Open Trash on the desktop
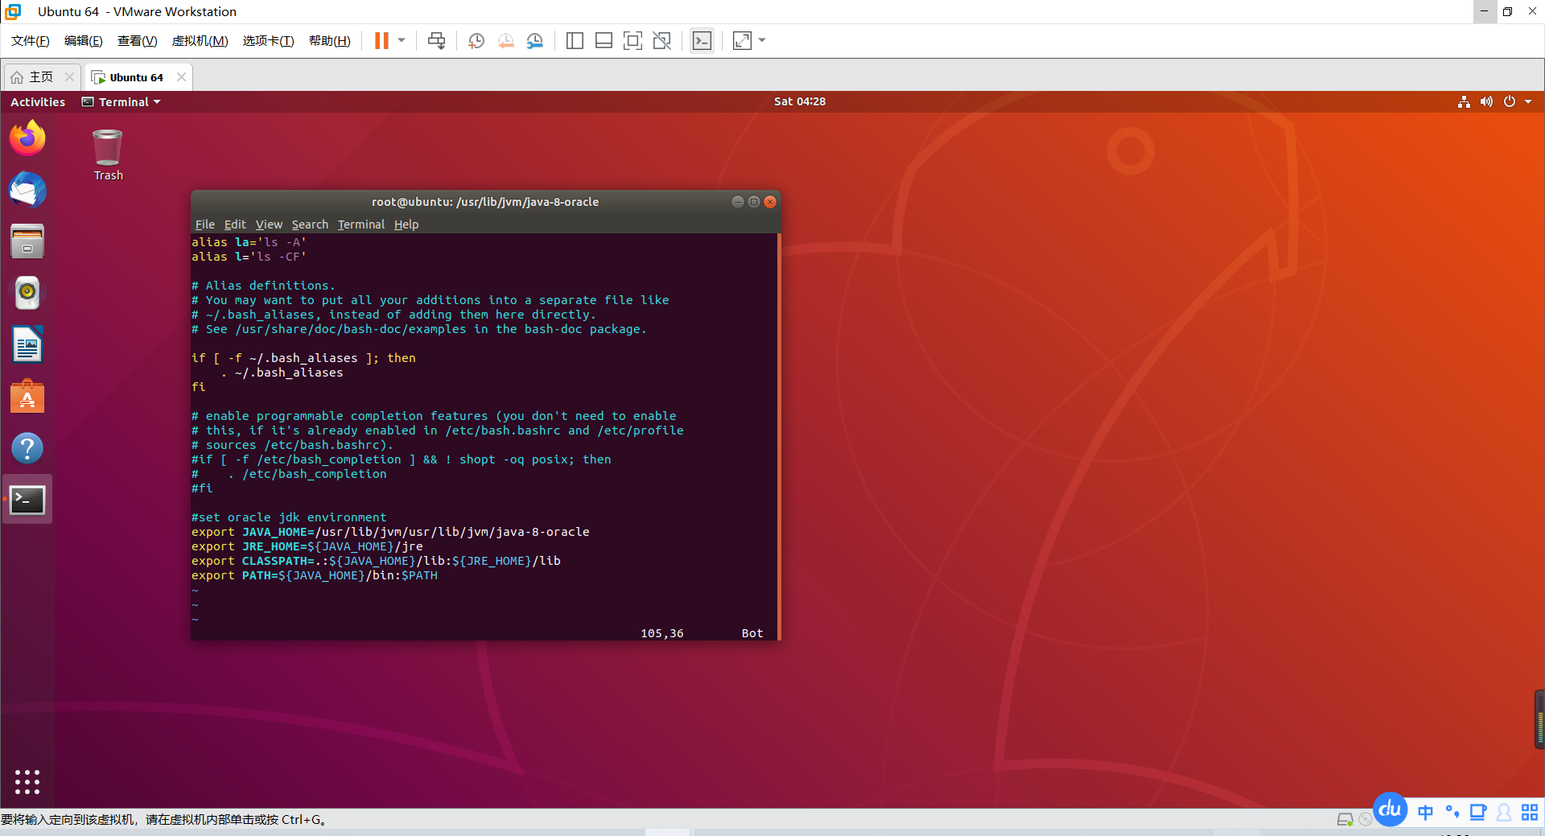This screenshot has width=1545, height=836. coord(107,149)
